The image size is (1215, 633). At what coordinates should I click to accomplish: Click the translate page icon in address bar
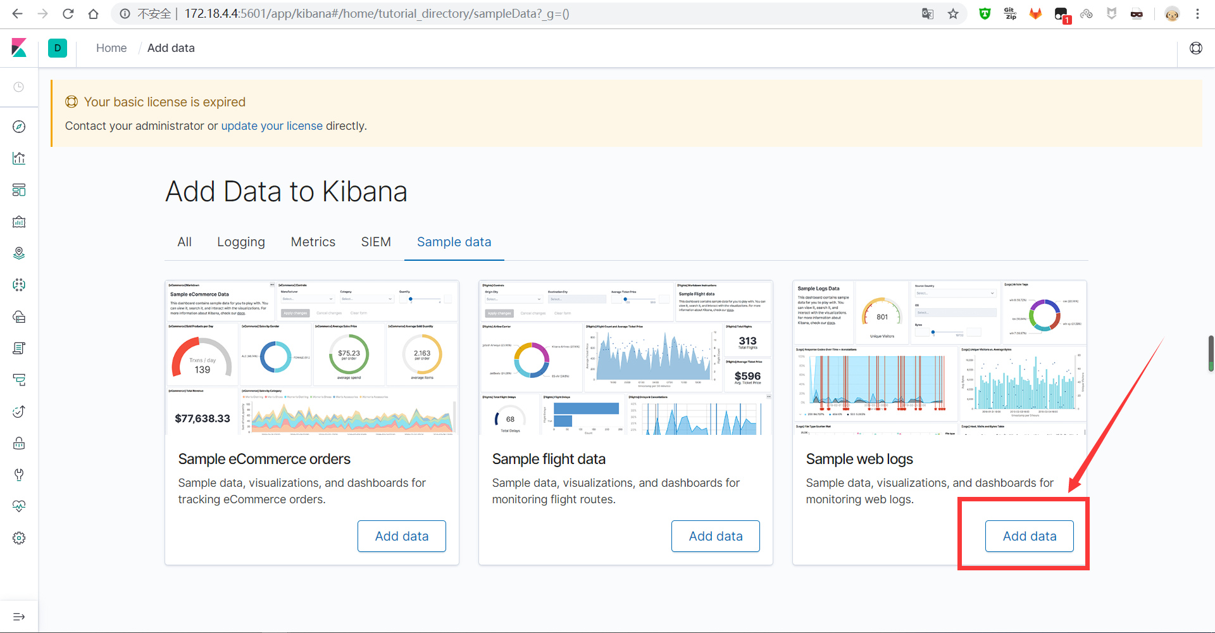coord(928,14)
